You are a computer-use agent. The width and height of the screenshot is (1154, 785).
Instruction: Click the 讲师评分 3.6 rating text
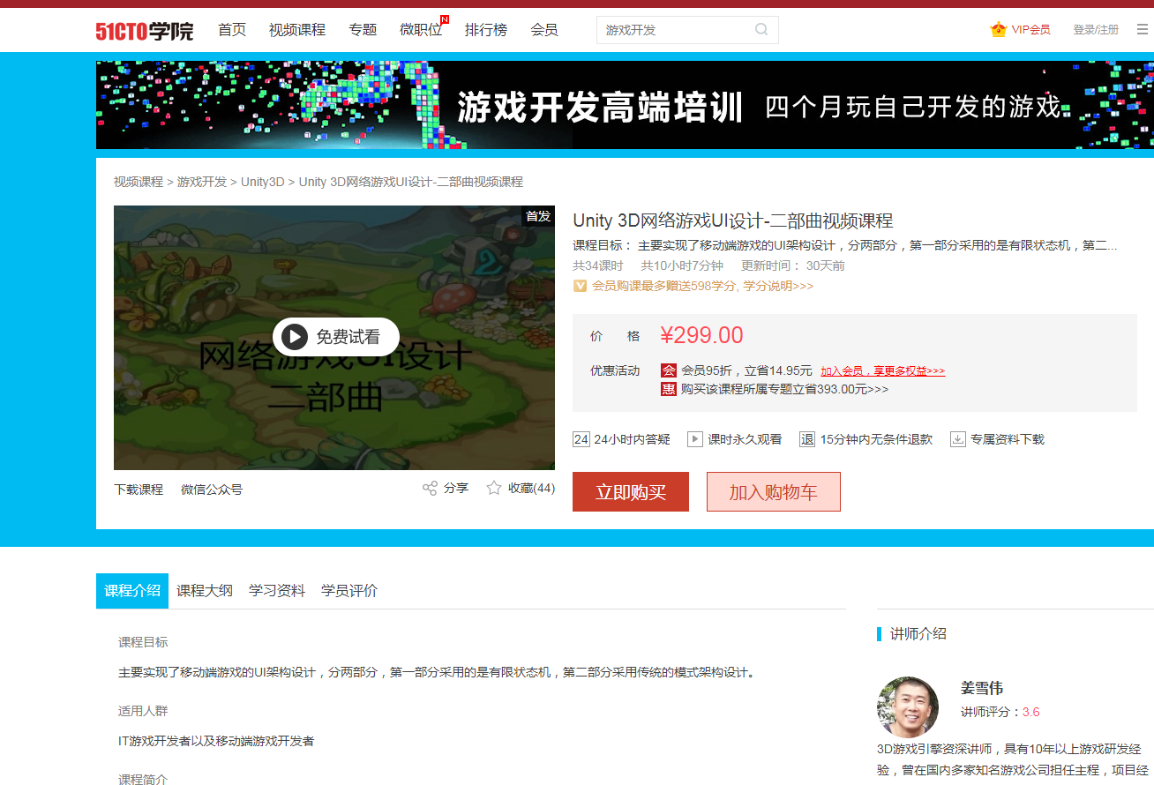(1000, 712)
